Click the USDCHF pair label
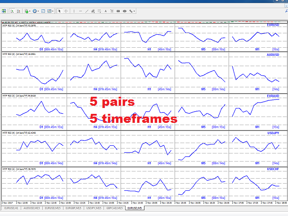This screenshot has height=216, width=288. coord(273,169)
